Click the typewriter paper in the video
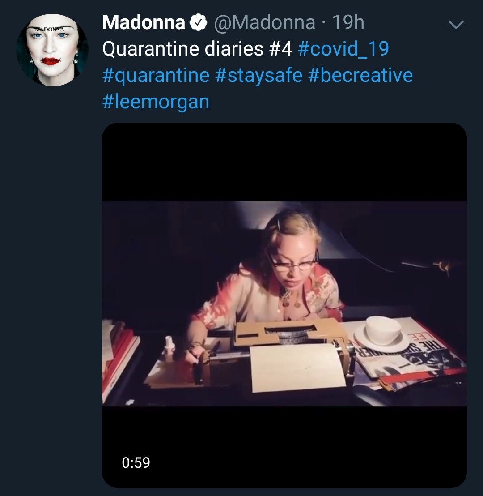Screen dimensions: 483x496 [297, 368]
